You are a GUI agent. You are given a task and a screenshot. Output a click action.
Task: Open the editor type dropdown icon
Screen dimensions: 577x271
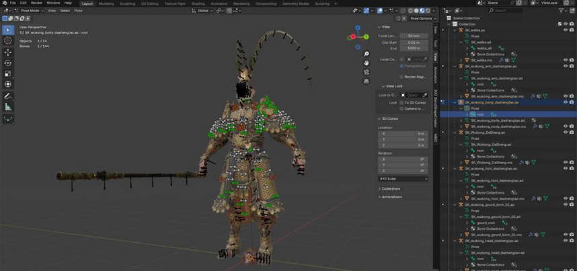(x=7, y=11)
